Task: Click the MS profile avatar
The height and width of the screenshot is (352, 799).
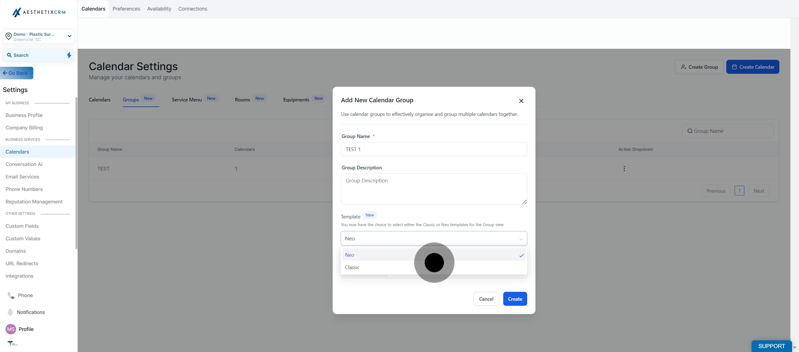Action: coord(11,329)
